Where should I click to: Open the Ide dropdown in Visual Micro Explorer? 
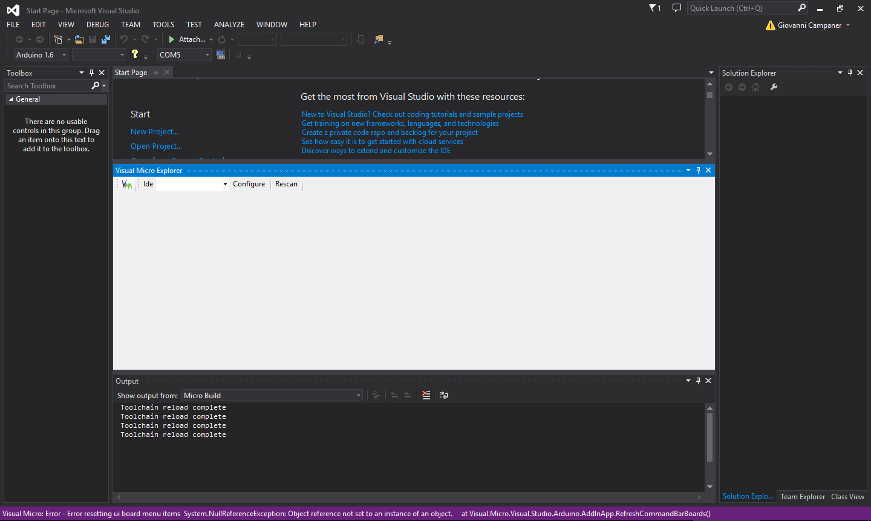(225, 184)
